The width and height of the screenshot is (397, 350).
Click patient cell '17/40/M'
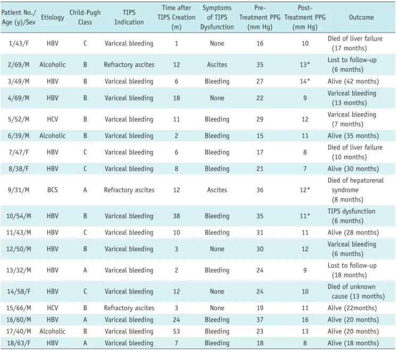19,331
